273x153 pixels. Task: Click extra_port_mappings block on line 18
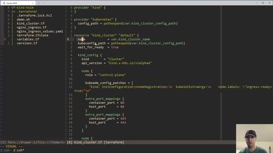[105, 115]
